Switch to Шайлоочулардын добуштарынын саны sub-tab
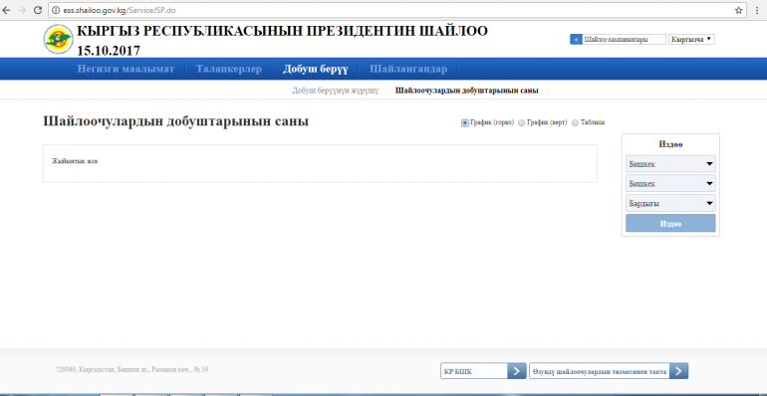 [x=467, y=91]
